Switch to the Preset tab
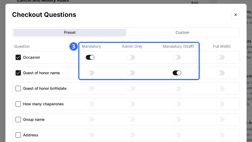The image size is (252, 142). click(x=70, y=32)
